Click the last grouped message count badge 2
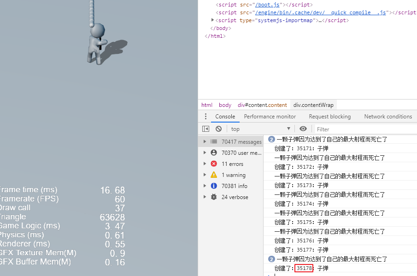417x276 pixels. (271, 258)
